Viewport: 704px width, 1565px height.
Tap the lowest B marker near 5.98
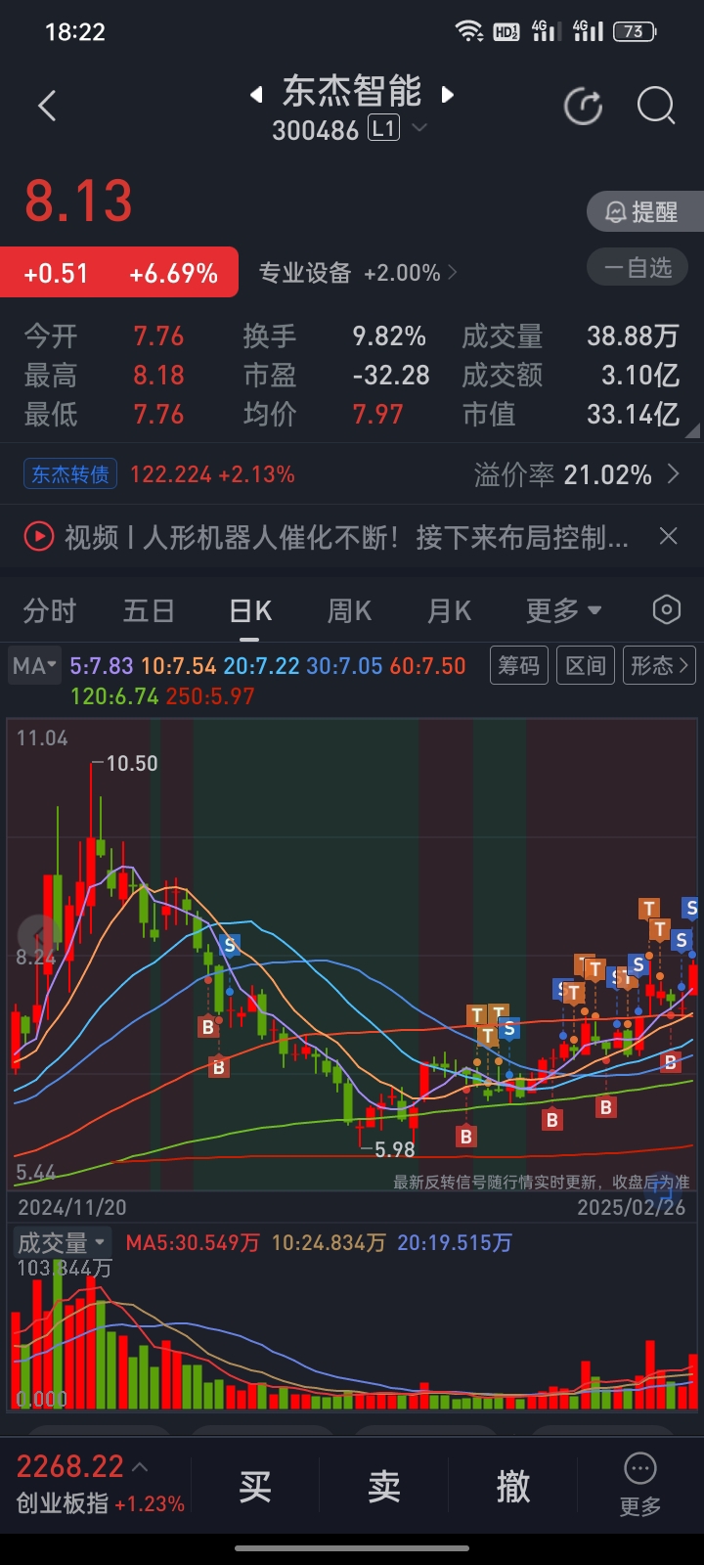[465, 1136]
